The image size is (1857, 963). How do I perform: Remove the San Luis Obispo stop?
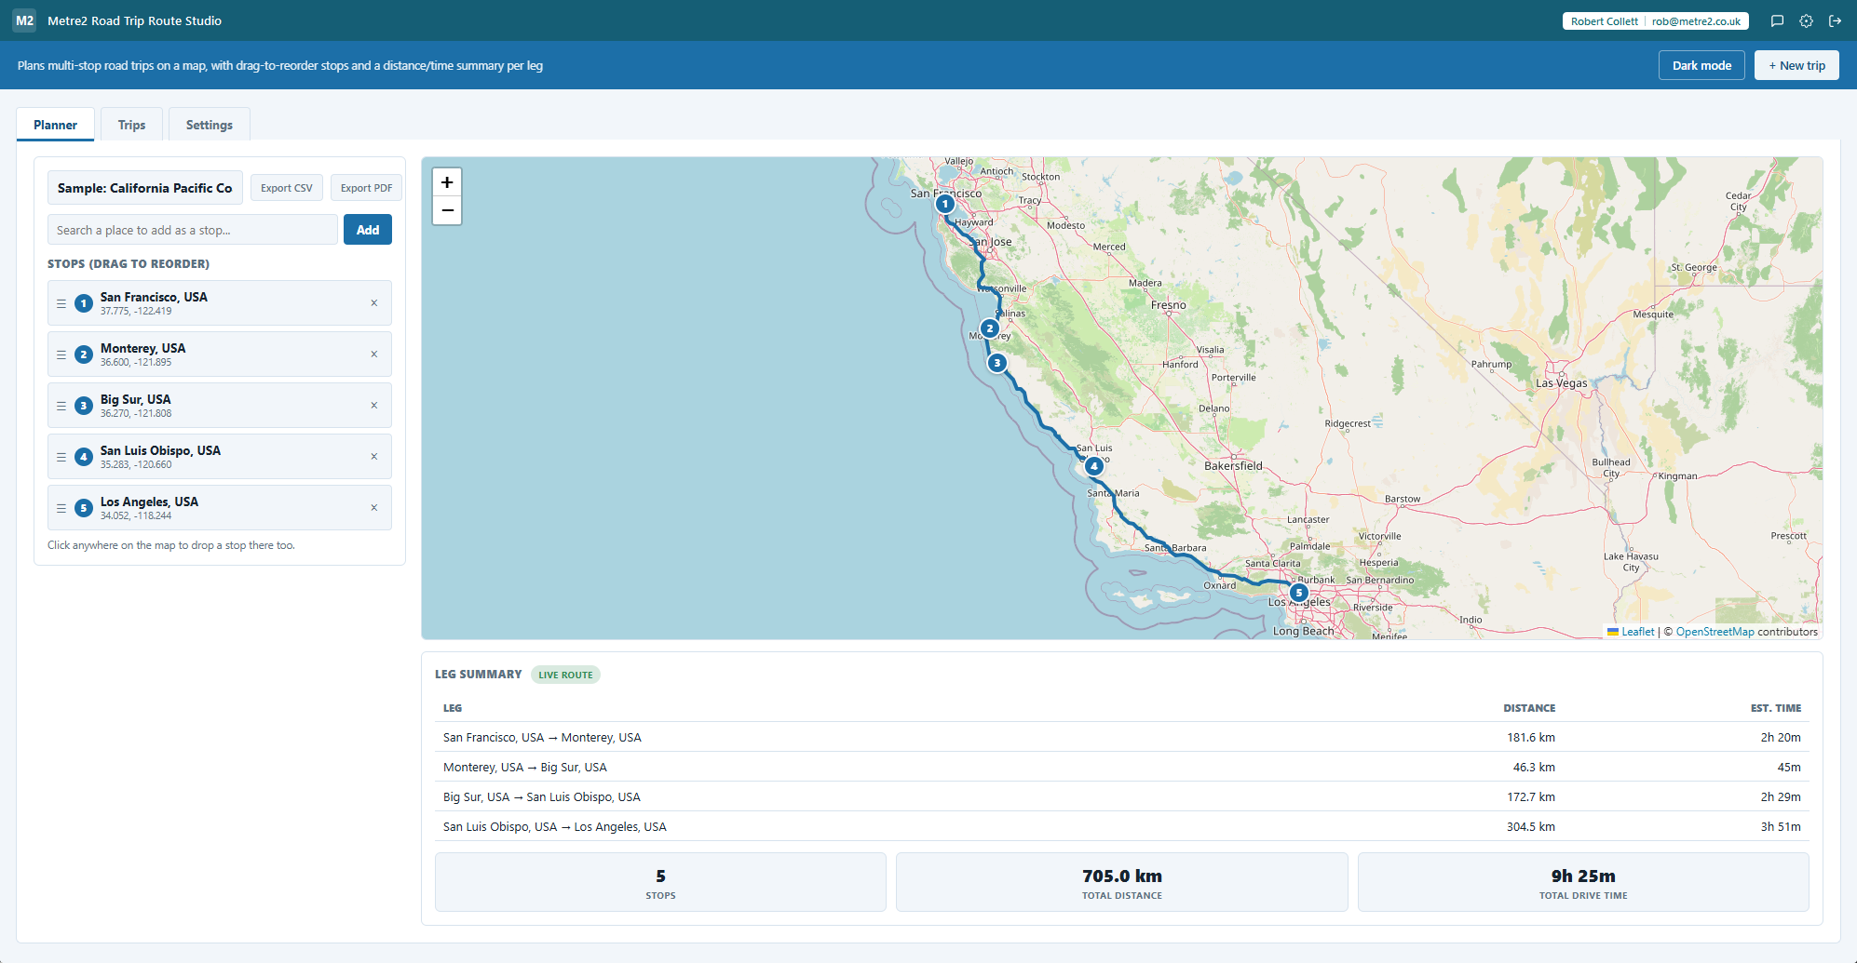tap(374, 457)
